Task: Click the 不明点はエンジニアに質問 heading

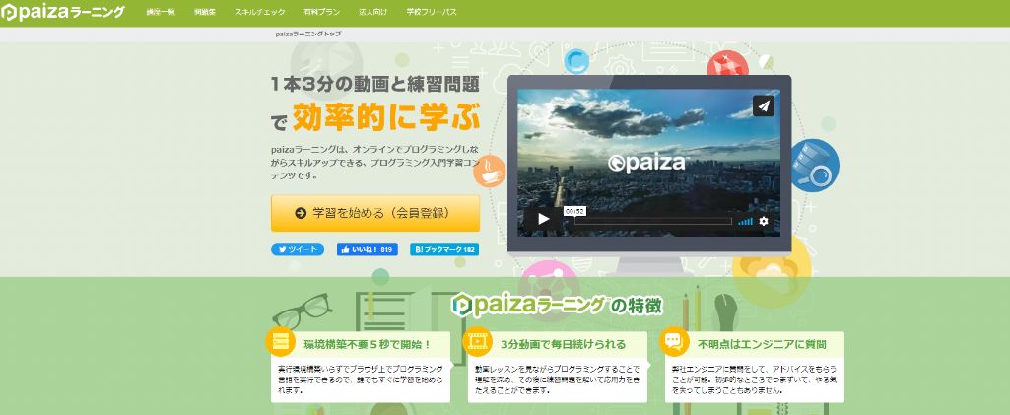Action: coord(762,344)
